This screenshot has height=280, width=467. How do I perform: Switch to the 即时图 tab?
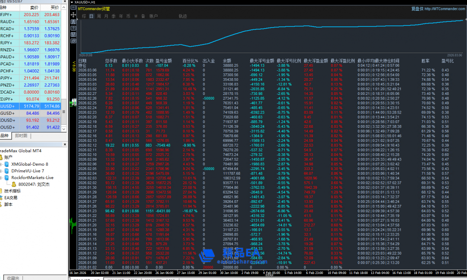pyautogui.click(x=21, y=135)
